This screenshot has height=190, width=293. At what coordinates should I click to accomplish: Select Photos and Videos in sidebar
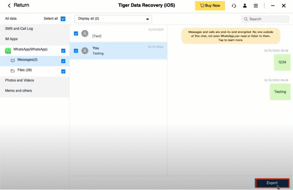pyautogui.click(x=20, y=80)
